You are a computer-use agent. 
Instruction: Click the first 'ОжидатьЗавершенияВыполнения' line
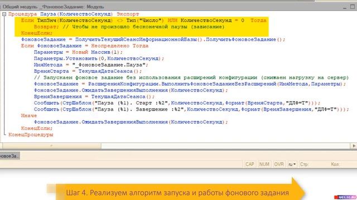131,90
